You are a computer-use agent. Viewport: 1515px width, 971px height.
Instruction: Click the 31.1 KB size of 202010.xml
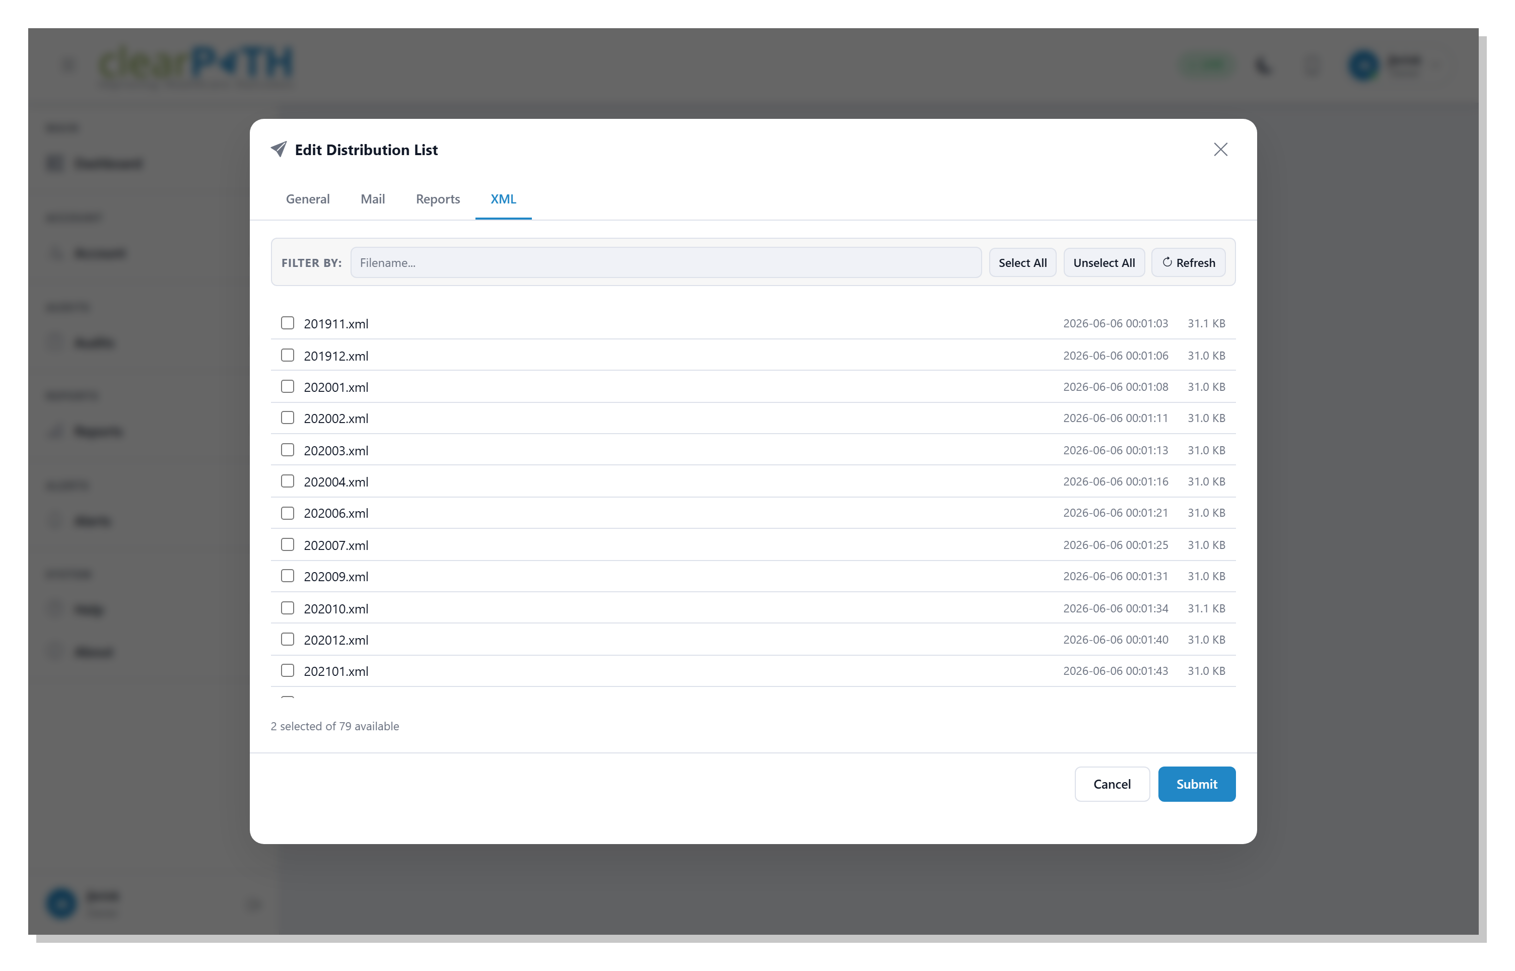[1206, 608]
